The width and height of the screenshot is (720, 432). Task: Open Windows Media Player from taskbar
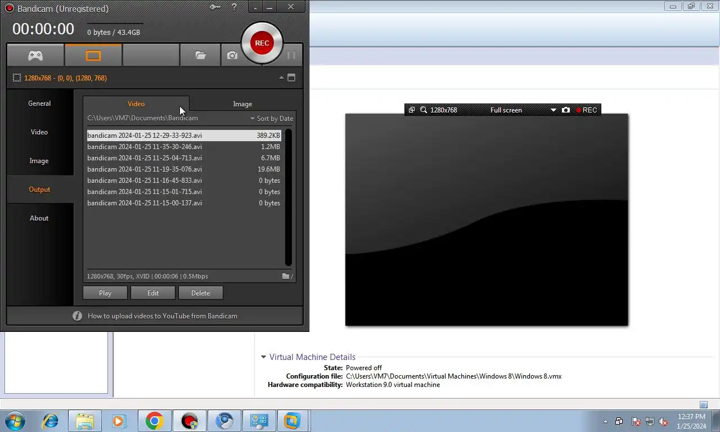119,421
